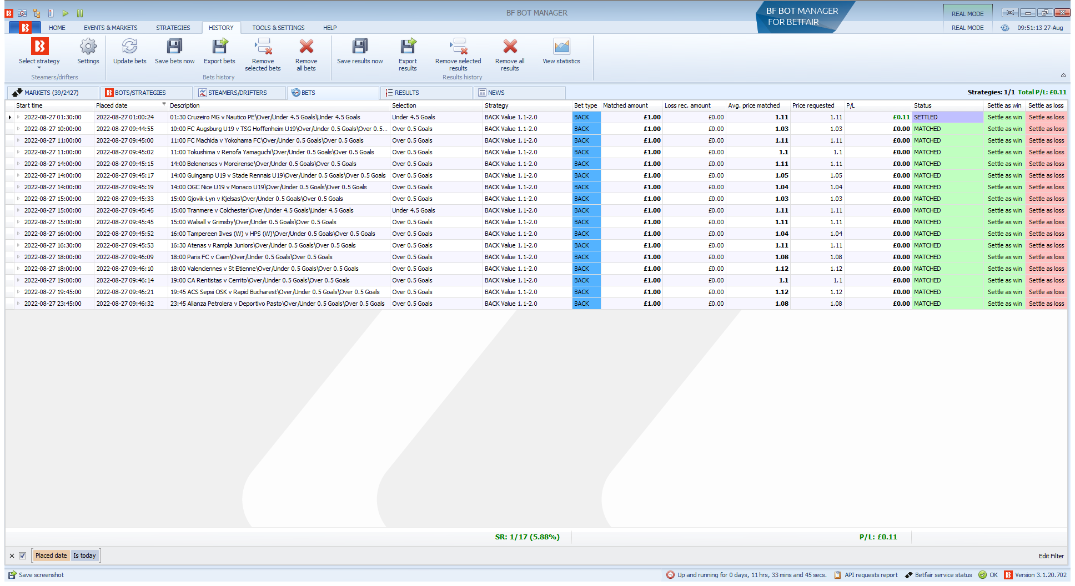Click the Bf logo application menu button
The width and height of the screenshot is (1075, 586).
[x=25, y=28]
